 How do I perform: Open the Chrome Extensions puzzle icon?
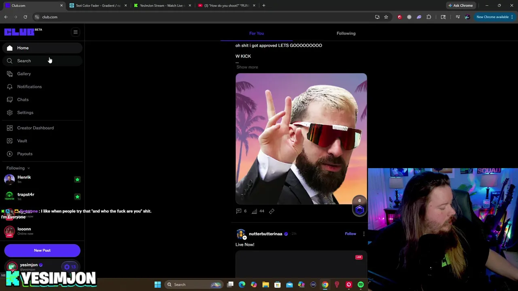click(x=429, y=17)
